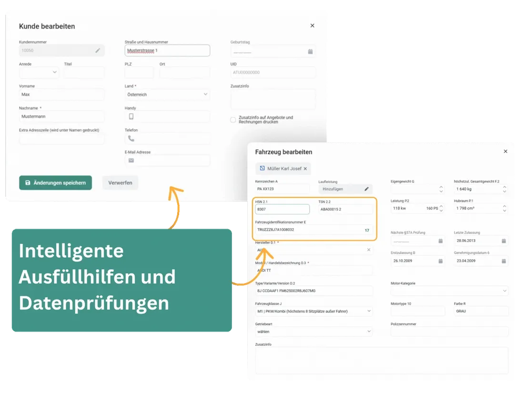The width and height of the screenshot is (524, 393).
Task: Click TSN 2.2 field
Action: coord(345,209)
